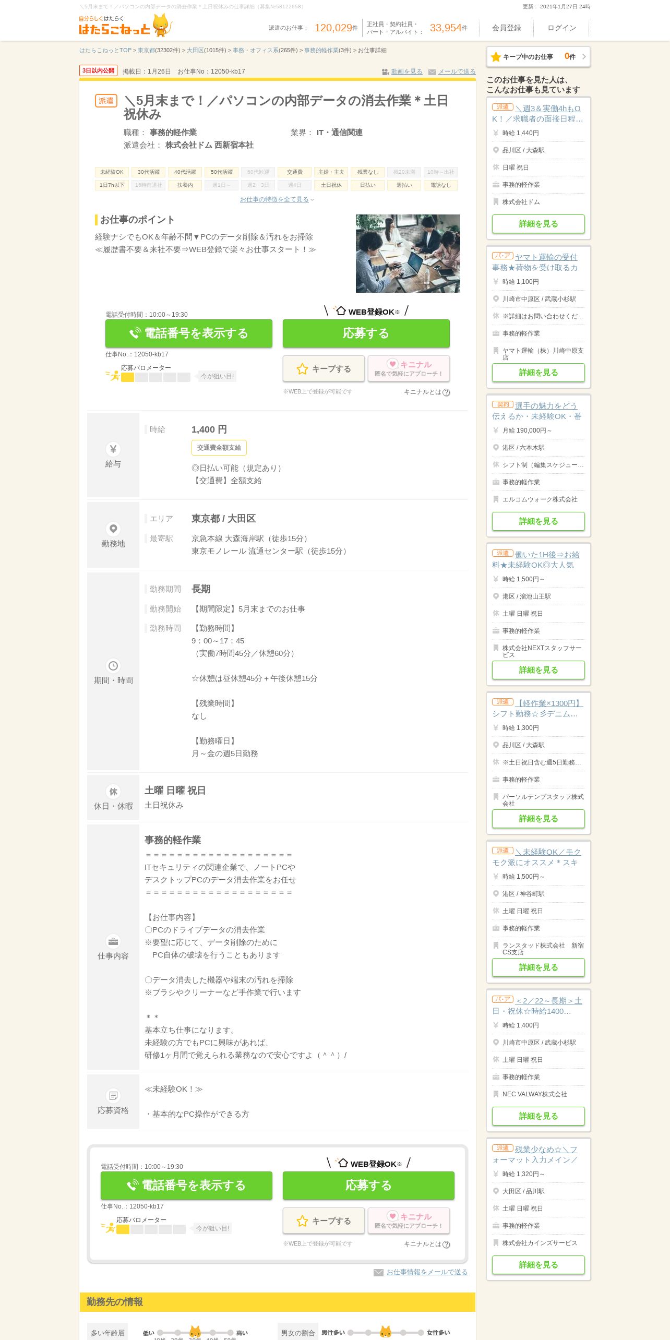The image size is (670, 1340).
Task: Open 会員登録 page
Action: [x=506, y=28]
